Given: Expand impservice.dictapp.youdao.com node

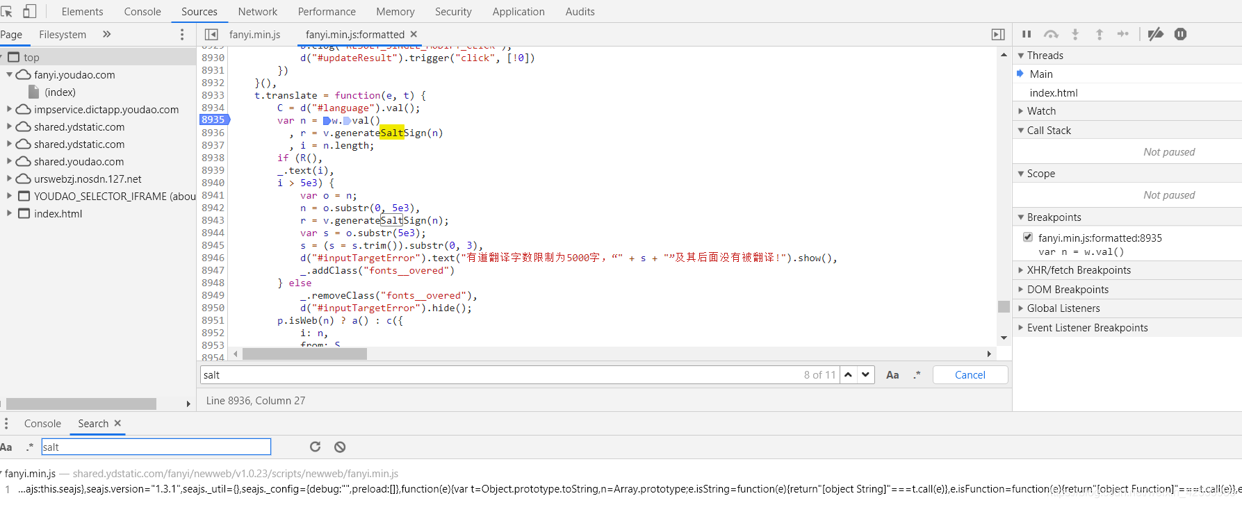Looking at the screenshot, I should (x=10, y=109).
